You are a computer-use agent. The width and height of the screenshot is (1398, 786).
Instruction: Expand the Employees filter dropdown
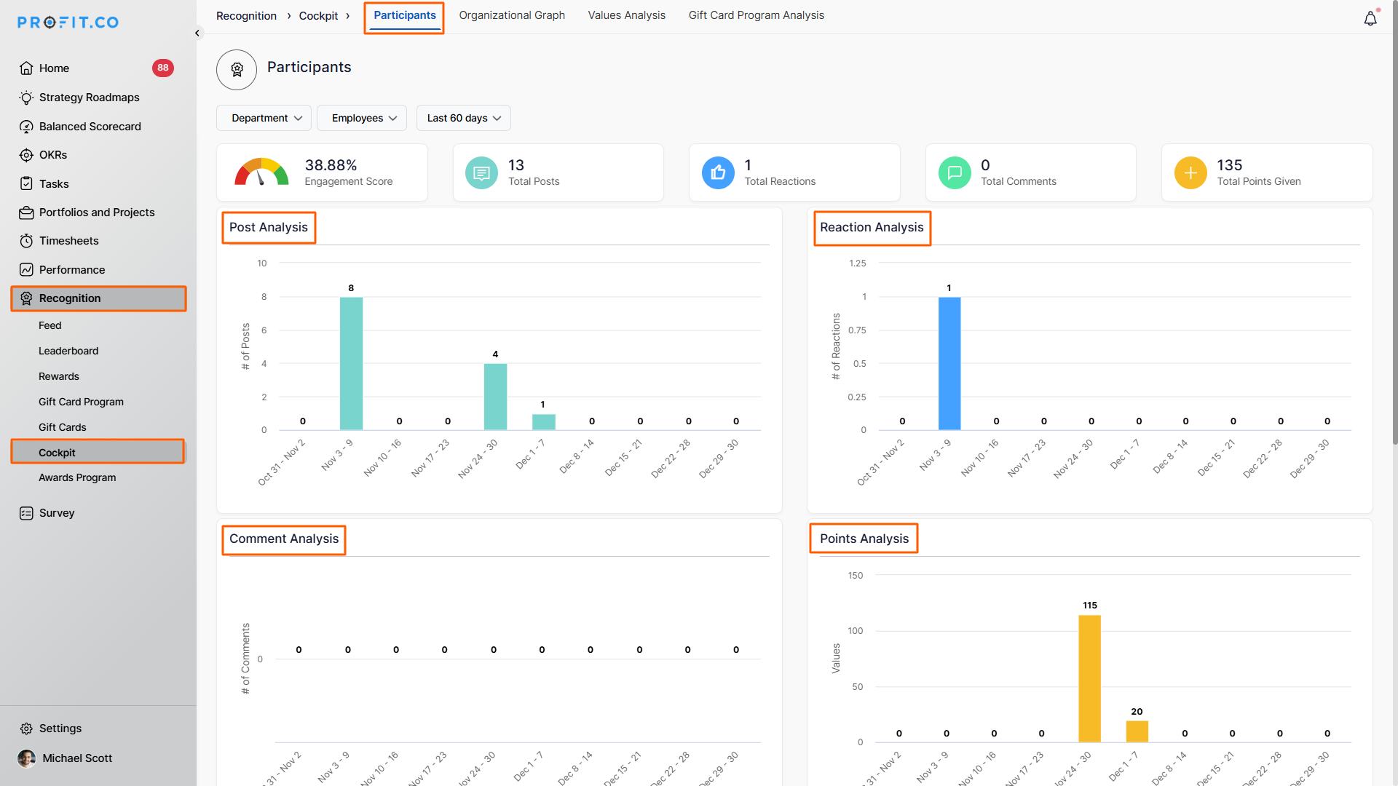click(363, 118)
